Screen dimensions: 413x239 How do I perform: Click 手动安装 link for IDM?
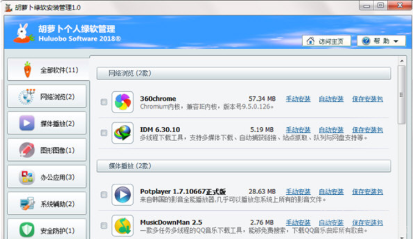tap(298, 130)
